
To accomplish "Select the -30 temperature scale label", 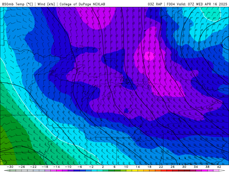I will pos(10,167).
